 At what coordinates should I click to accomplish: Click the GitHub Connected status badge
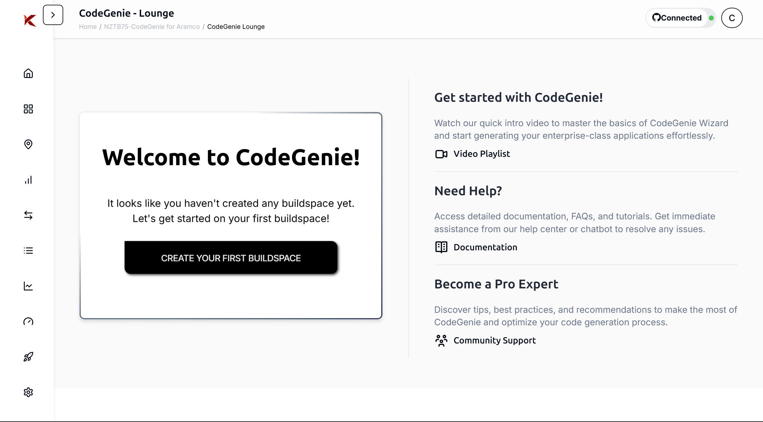680,18
